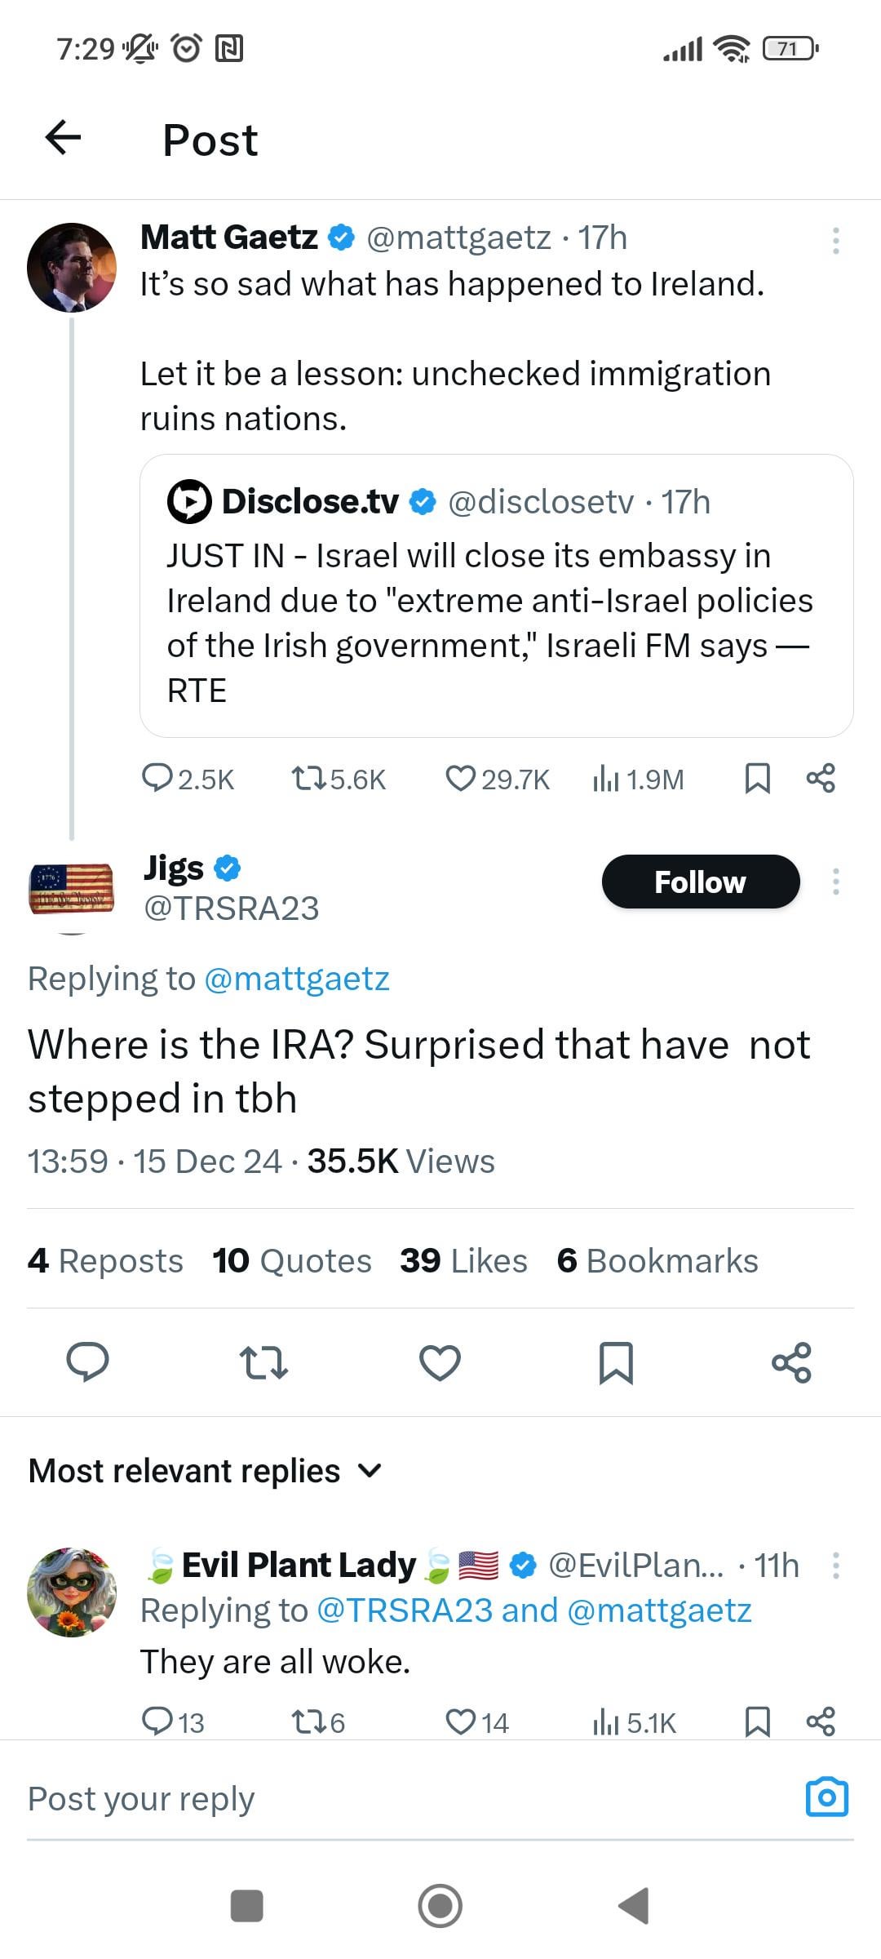
Task: Tap the Post your reply field
Action: tap(408, 1798)
